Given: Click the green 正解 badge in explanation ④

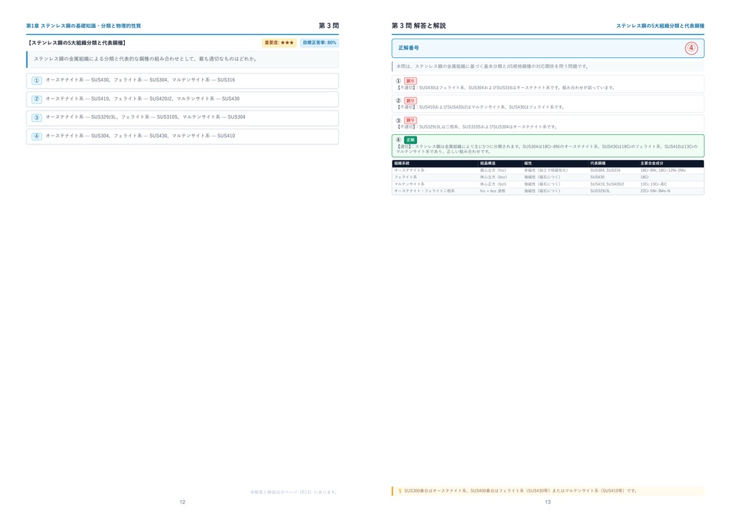Looking at the screenshot, I should point(410,140).
